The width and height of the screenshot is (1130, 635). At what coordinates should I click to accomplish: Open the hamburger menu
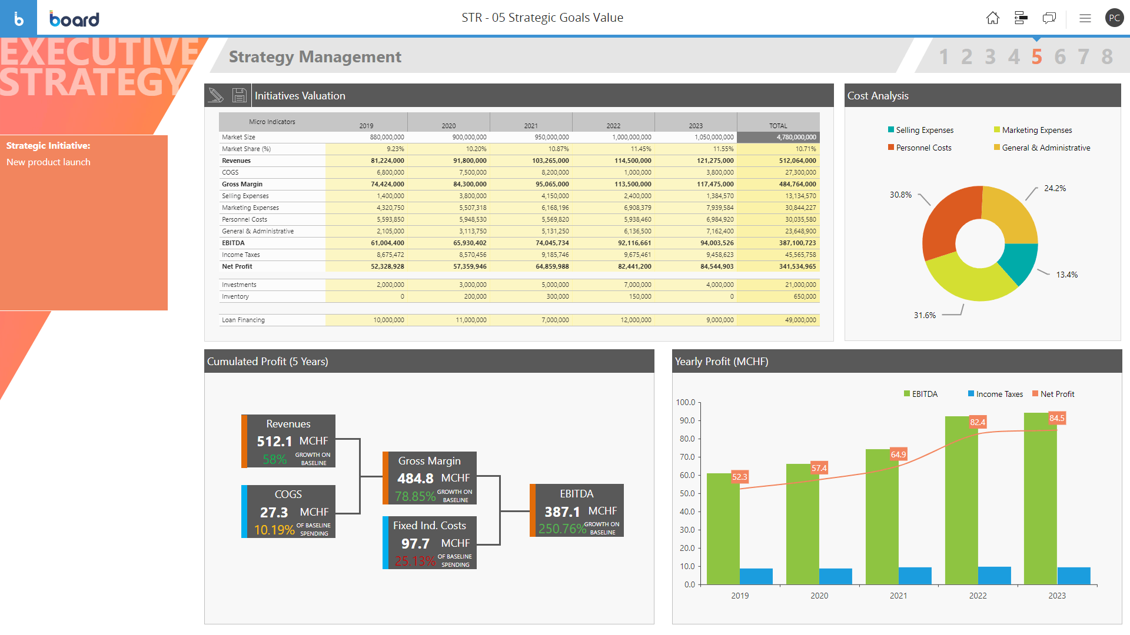pos(1085,18)
